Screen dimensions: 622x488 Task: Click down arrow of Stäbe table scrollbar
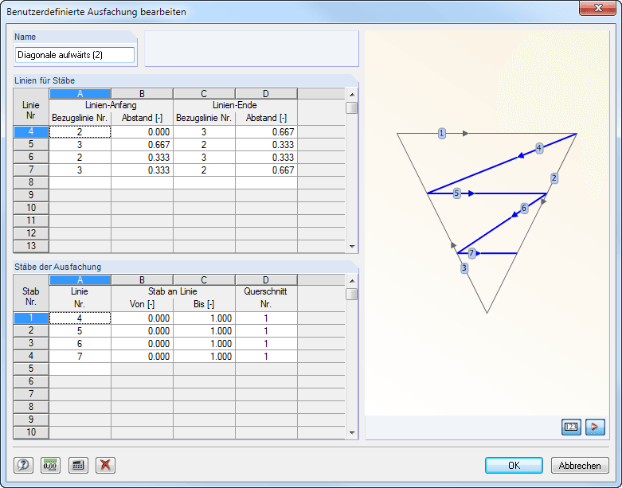point(352,433)
